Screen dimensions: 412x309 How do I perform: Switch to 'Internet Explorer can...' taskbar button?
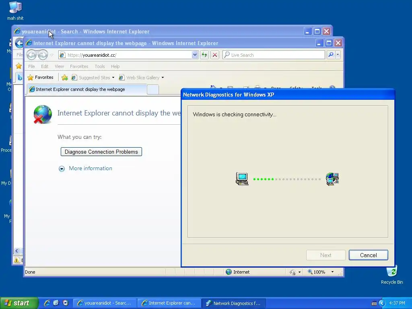click(x=169, y=303)
